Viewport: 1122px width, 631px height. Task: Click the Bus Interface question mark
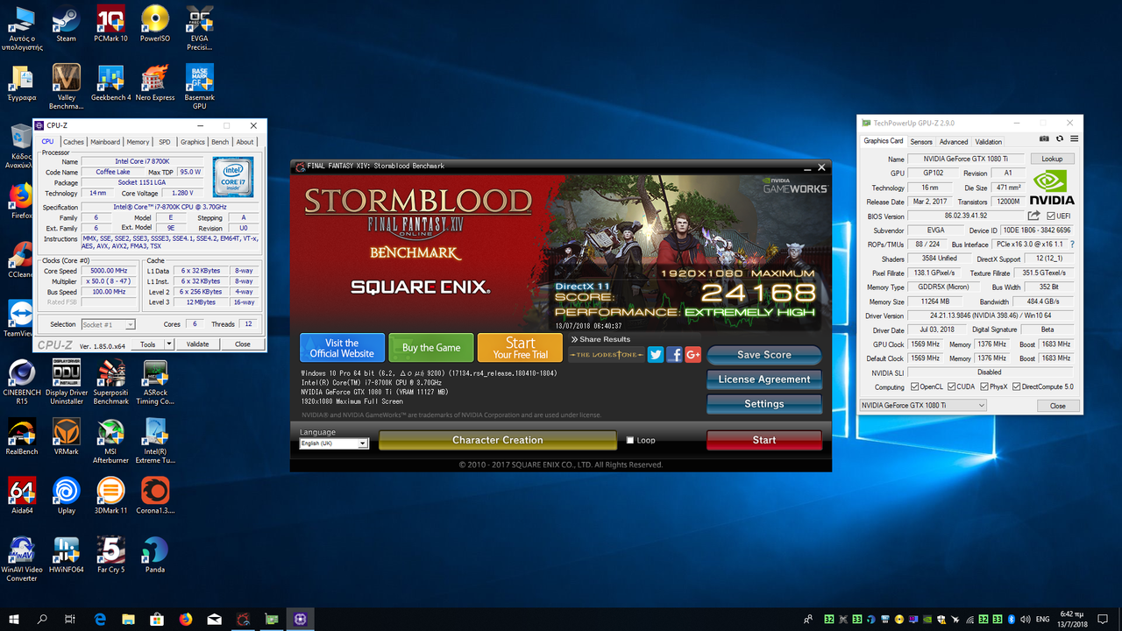tap(1071, 244)
